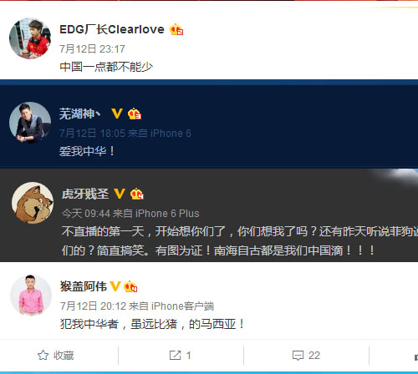418x374 pixels.
Task: Click the crown badge next to 芜湖神
Action: 135,114
